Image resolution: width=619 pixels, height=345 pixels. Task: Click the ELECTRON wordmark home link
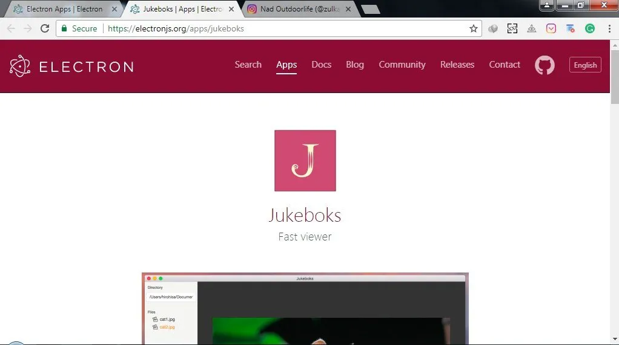(87, 66)
